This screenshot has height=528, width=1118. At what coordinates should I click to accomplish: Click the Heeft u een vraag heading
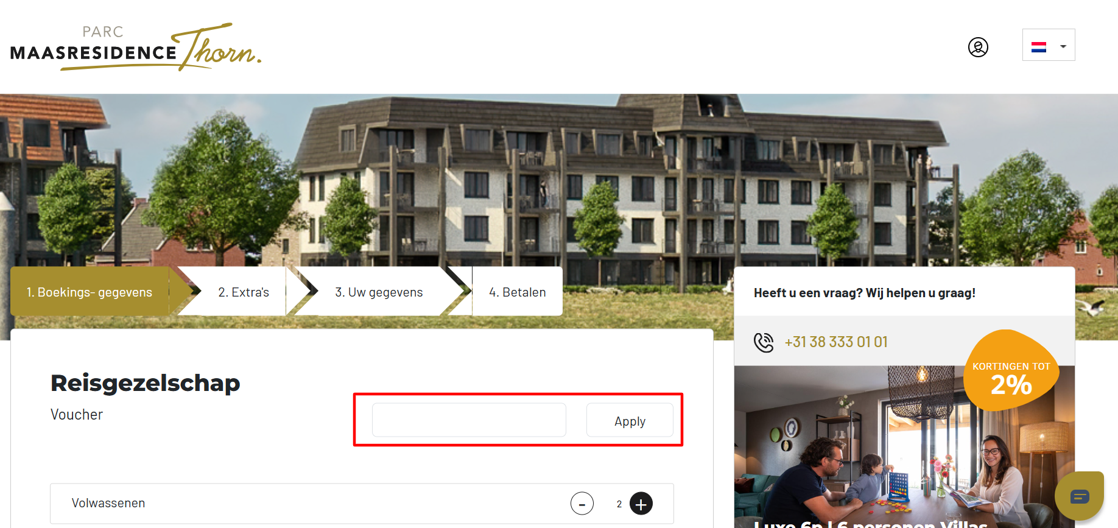pyautogui.click(x=865, y=292)
